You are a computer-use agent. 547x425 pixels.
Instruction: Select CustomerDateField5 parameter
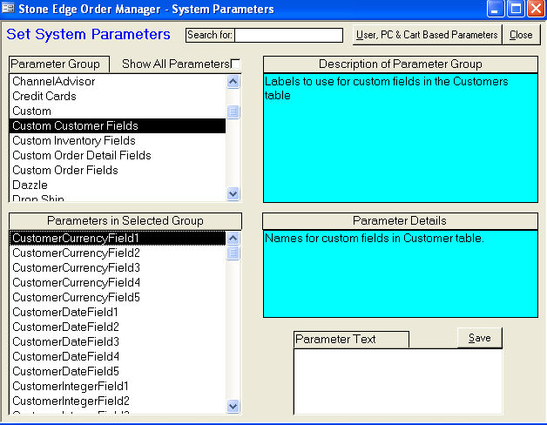[118, 371]
